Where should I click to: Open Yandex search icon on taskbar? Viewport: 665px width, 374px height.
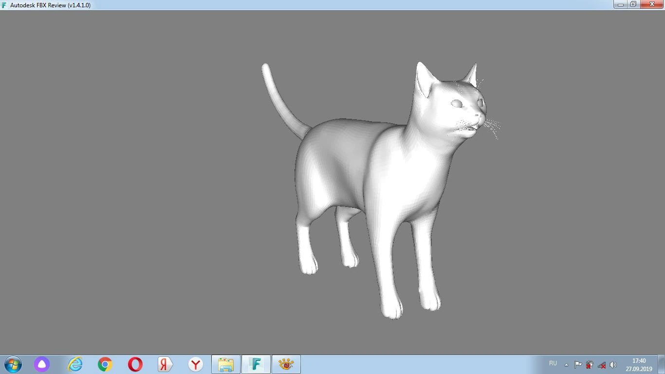coord(166,364)
